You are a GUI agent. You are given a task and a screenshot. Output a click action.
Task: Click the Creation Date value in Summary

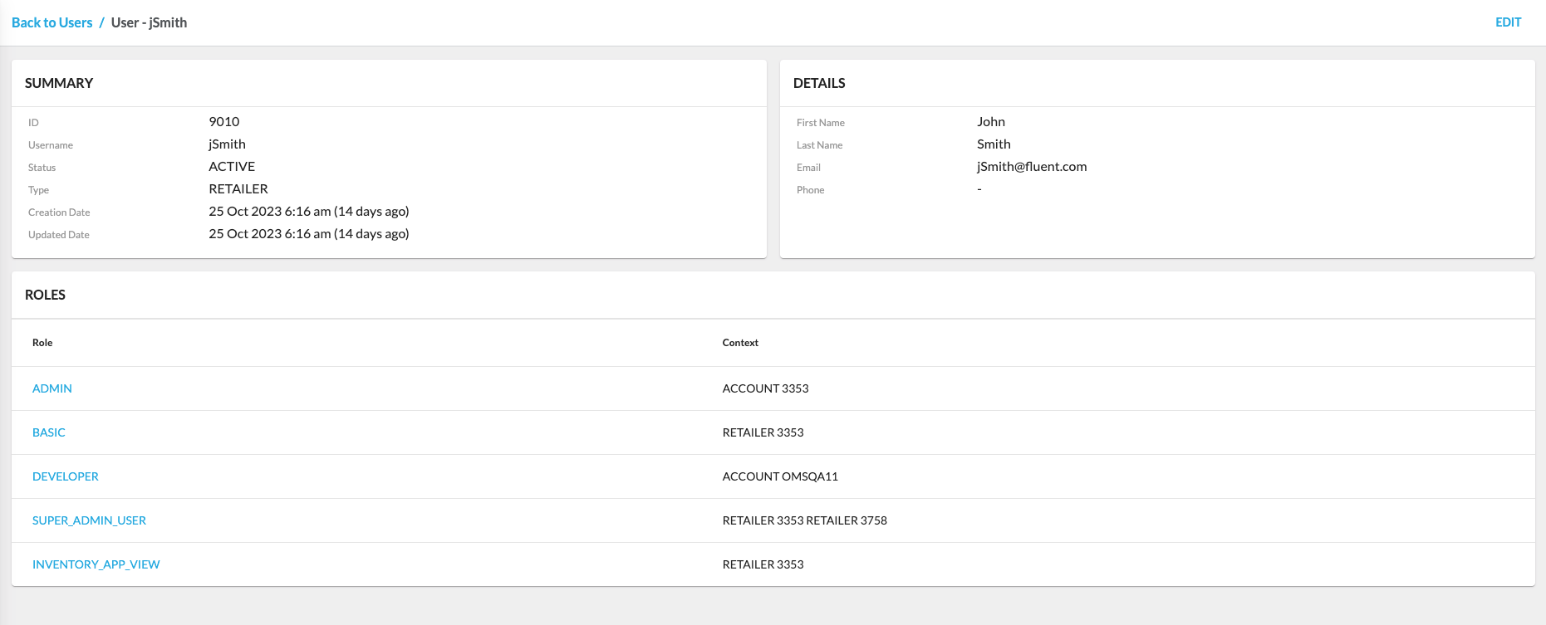[x=308, y=212]
